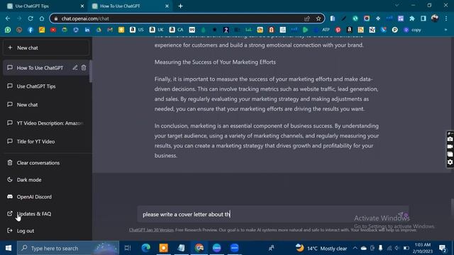Toggle the browser side panel

coord(423,18)
